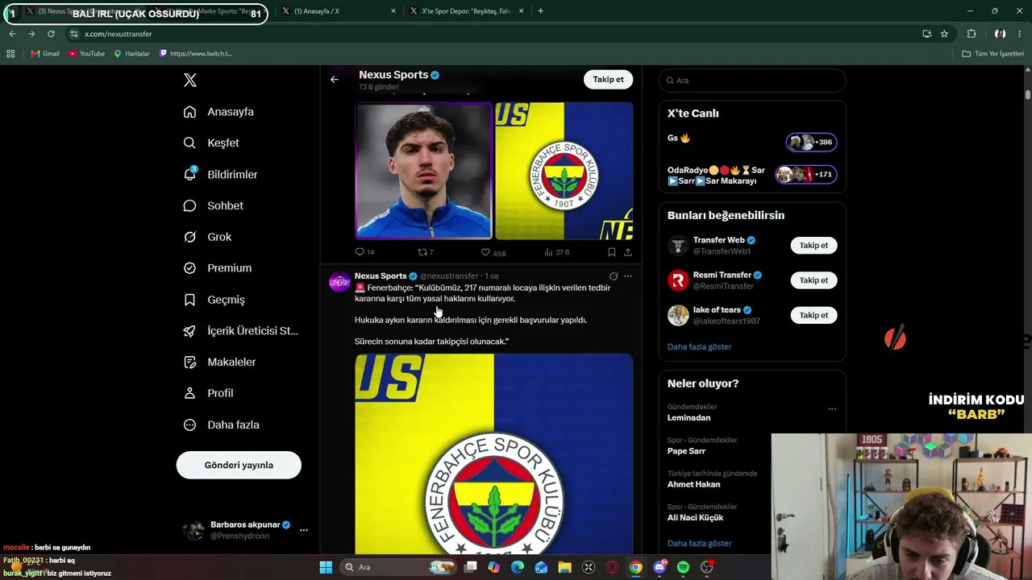1032x580 pixels.
Task: Go back with the profile header arrow
Action: [x=335, y=80]
